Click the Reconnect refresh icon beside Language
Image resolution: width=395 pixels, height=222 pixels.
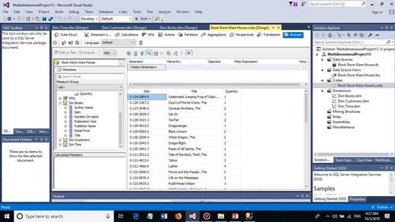point(77,43)
